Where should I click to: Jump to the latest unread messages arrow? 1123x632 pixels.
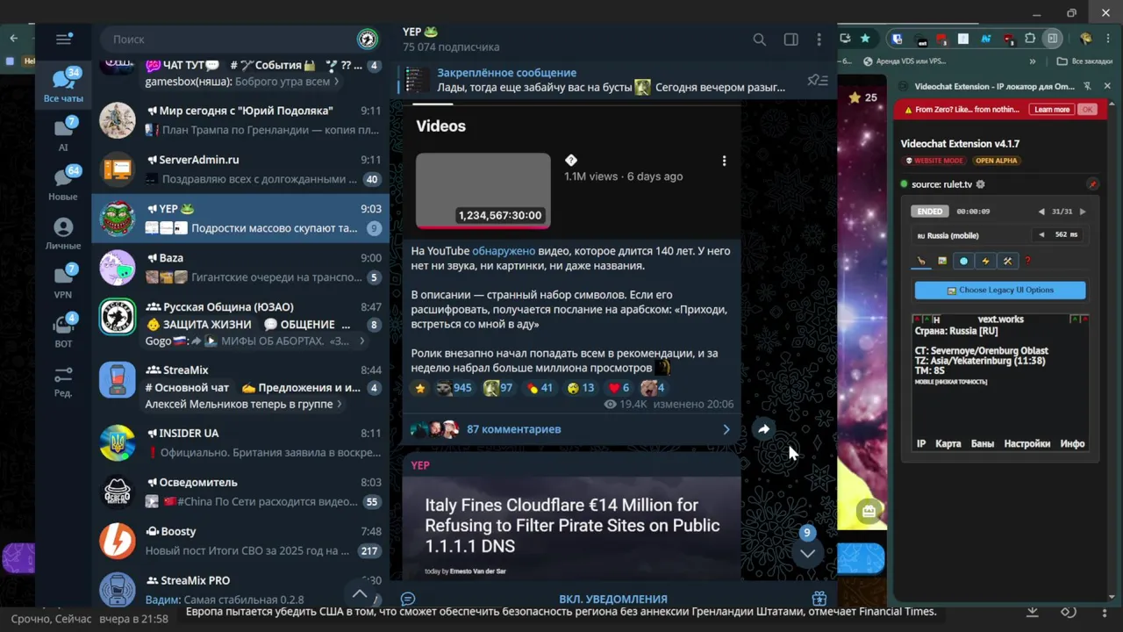coord(807,552)
